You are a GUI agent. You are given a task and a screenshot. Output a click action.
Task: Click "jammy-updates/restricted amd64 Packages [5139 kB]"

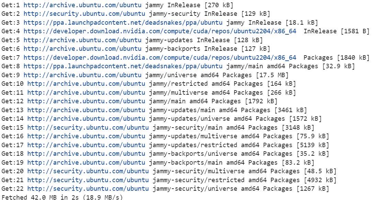point(239,145)
